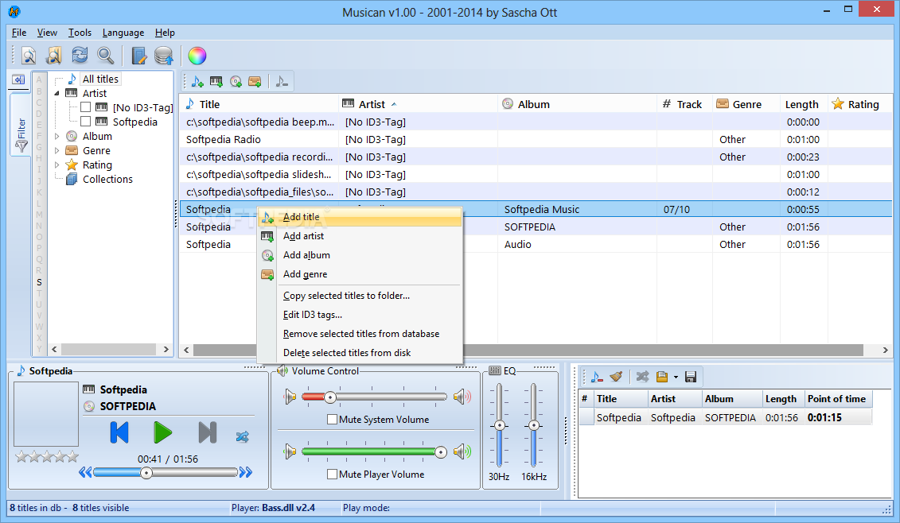
Task: Click the quiet speaker icon of system volume
Action: [290, 397]
